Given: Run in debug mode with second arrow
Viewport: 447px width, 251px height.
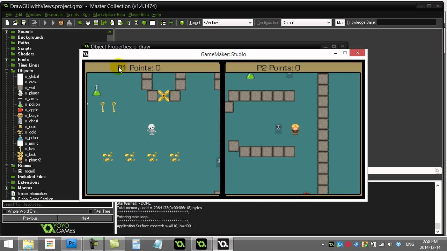Looking at the screenshot, I should (x=53, y=23).
